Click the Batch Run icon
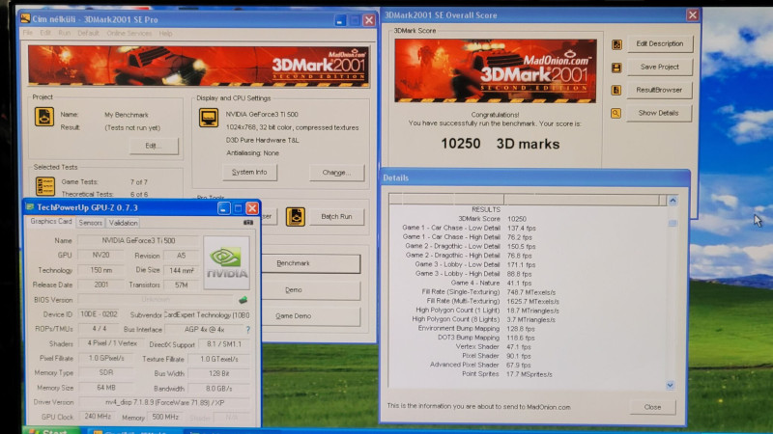 [296, 216]
